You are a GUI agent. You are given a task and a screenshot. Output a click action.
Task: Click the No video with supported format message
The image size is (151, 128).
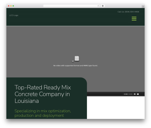(x=75, y=66)
